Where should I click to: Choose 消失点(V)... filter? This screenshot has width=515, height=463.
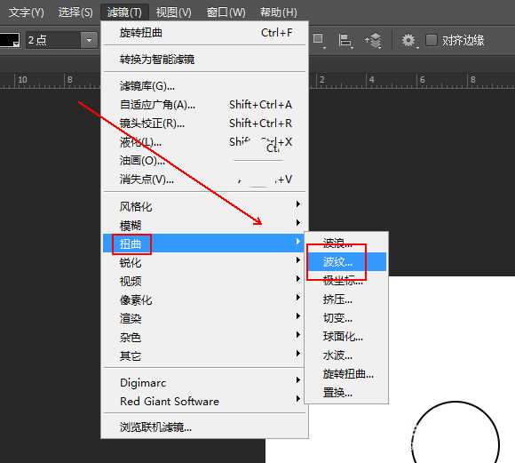pyautogui.click(x=205, y=180)
